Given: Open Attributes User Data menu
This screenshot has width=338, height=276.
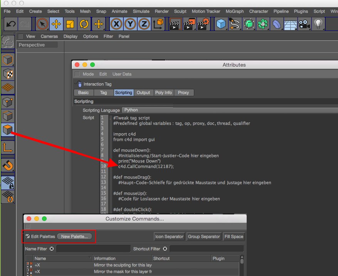Looking at the screenshot, I should click(122, 74).
